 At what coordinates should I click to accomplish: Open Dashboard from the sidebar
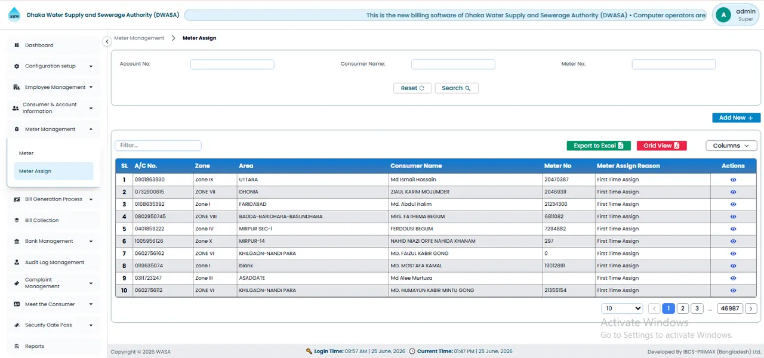click(53, 45)
